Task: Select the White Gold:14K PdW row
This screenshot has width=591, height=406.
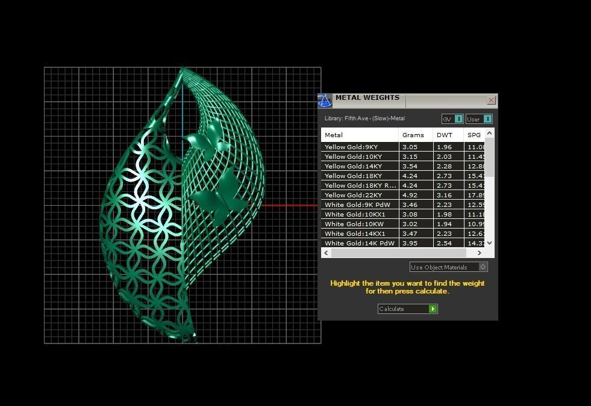Action: [403, 243]
